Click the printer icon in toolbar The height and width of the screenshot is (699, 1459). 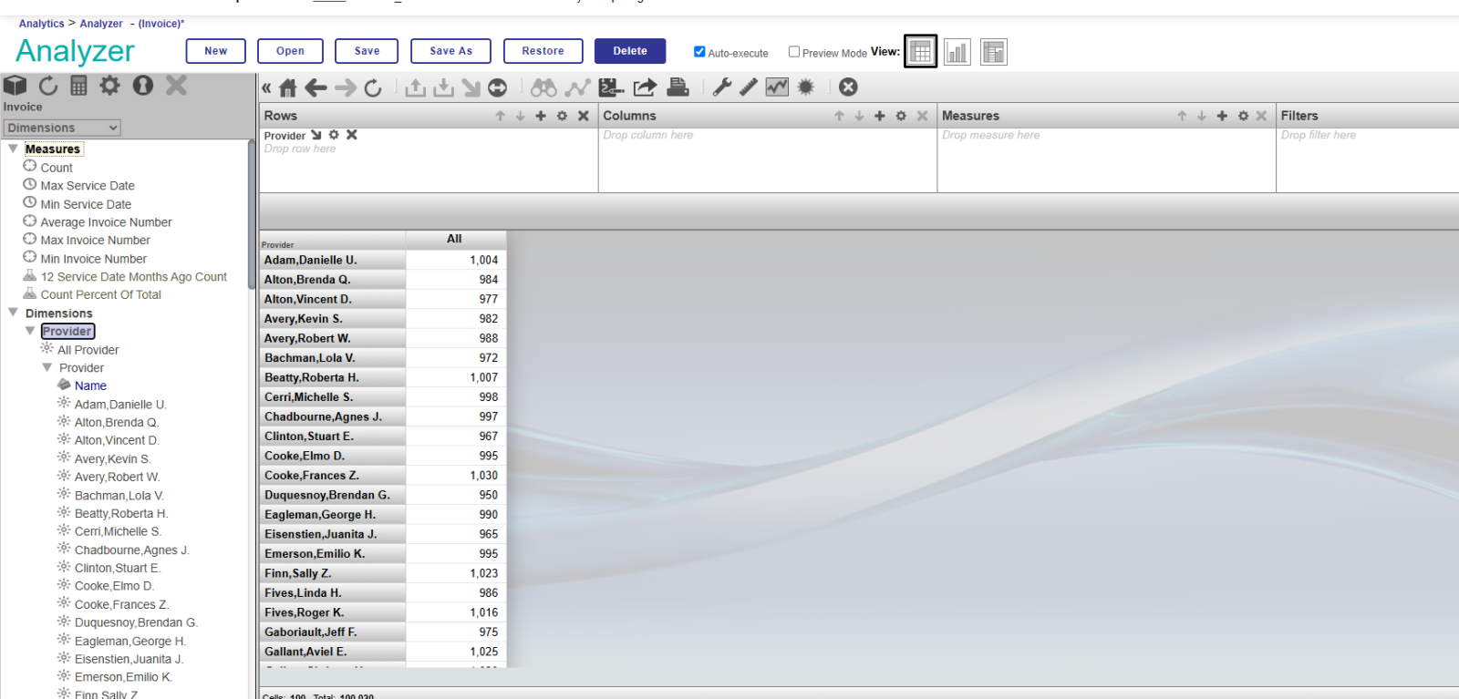coord(678,87)
